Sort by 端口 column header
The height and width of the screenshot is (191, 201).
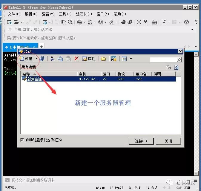click(109, 74)
